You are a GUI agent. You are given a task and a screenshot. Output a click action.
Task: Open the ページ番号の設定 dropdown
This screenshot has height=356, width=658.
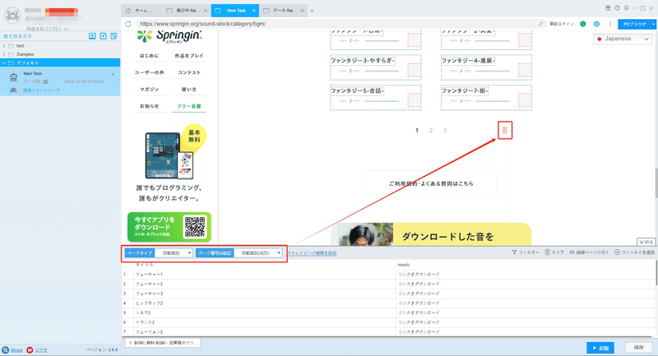(258, 253)
